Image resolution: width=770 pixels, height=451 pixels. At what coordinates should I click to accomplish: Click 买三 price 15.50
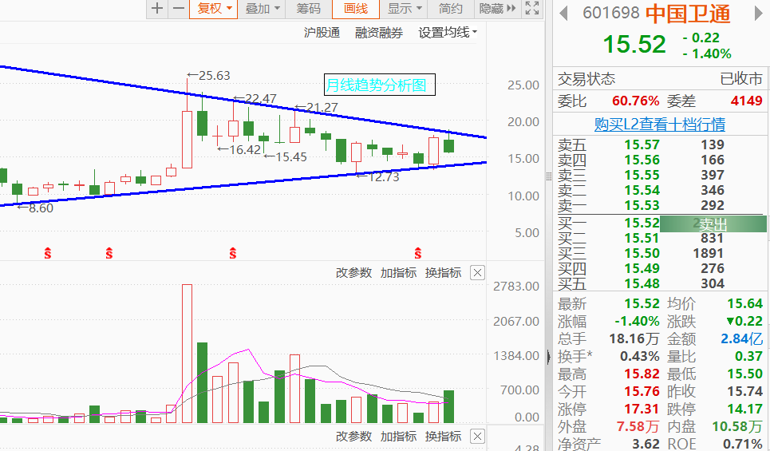coord(642,254)
